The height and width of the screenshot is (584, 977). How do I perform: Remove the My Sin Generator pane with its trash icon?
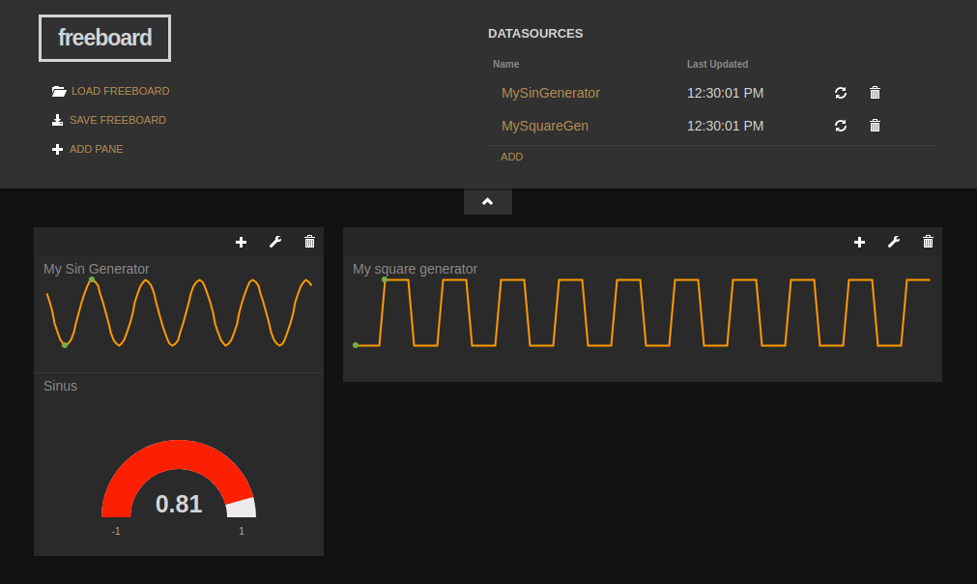coord(309,242)
